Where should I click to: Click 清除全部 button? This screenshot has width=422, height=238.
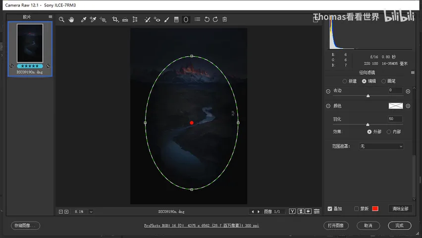[400, 209]
